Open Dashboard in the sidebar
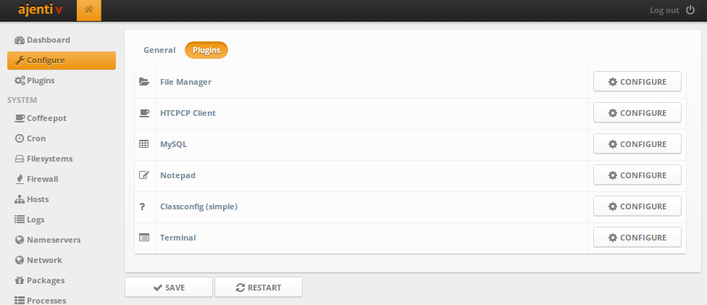The width and height of the screenshot is (707, 305). tap(48, 40)
